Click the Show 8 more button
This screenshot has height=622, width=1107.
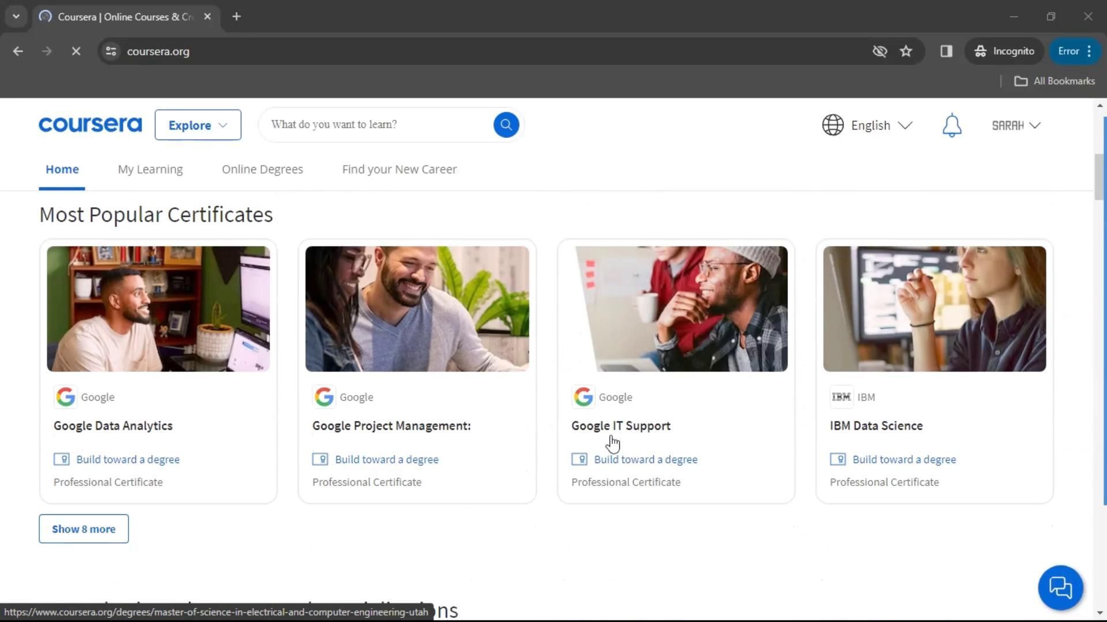pos(84,529)
